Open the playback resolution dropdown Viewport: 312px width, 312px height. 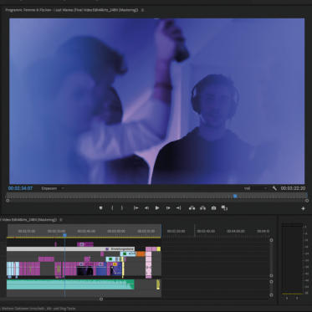point(255,188)
